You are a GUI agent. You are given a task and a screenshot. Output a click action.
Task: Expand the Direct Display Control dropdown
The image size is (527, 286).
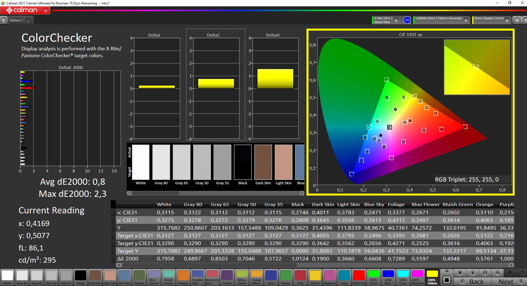point(508,20)
